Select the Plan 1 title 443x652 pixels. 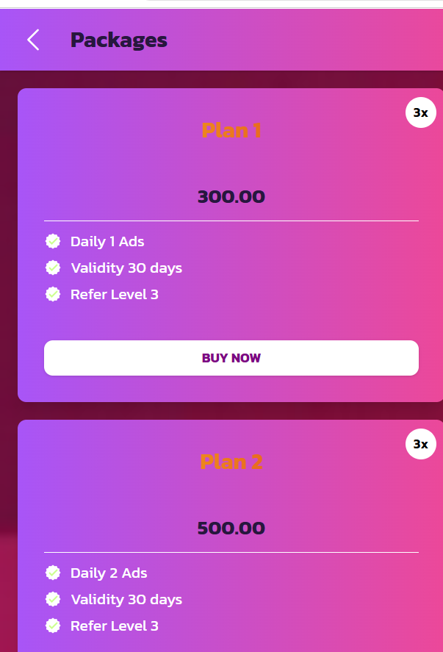[231, 131]
